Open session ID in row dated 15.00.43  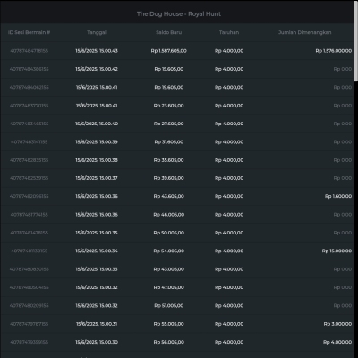pyautogui.click(x=29, y=51)
